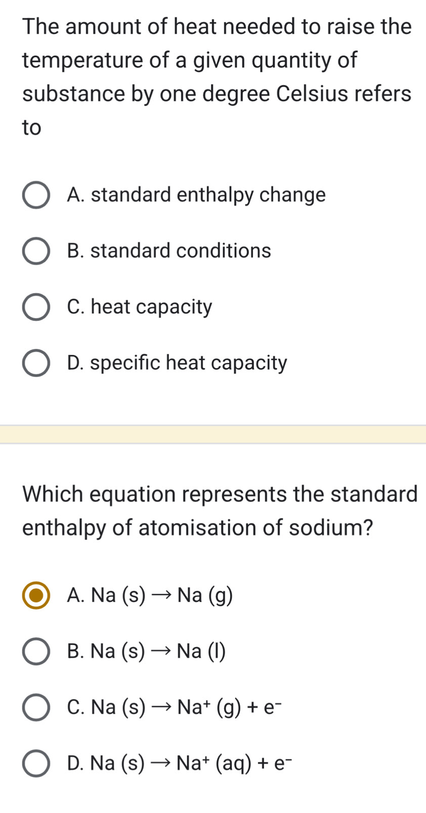Click the selected radio for Na (s) → Na (g)

pyautogui.click(x=36, y=596)
